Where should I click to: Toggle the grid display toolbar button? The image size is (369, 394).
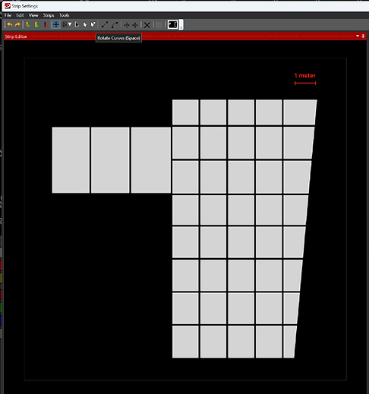pyautogui.click(x=159, y=25)
